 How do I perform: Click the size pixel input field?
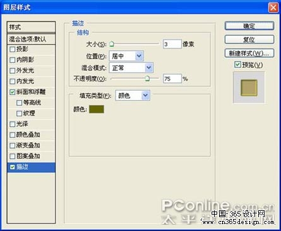(x=172, y=44)
